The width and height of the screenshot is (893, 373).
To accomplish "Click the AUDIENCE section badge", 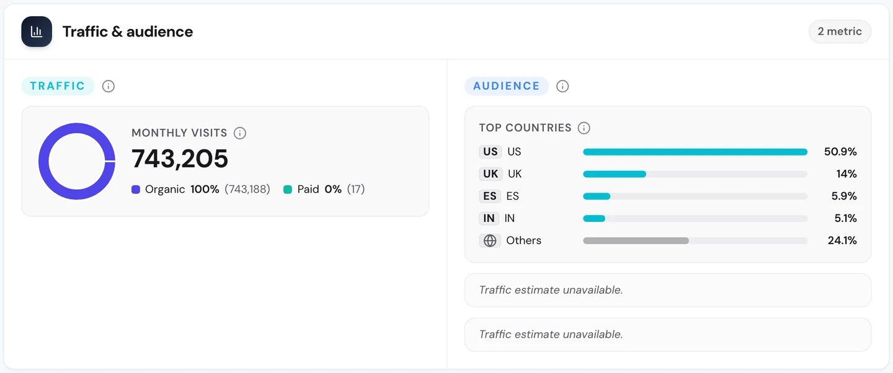I will 507,86.
